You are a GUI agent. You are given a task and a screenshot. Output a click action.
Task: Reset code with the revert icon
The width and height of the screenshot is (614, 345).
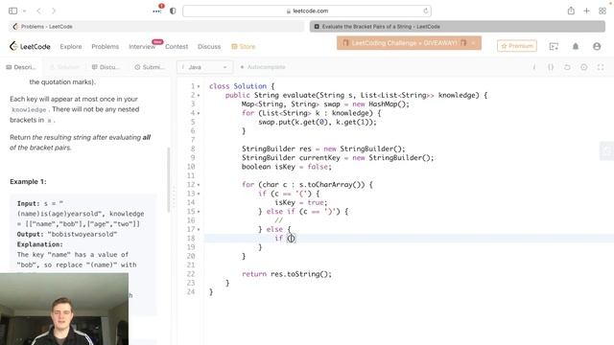(567, 67)
